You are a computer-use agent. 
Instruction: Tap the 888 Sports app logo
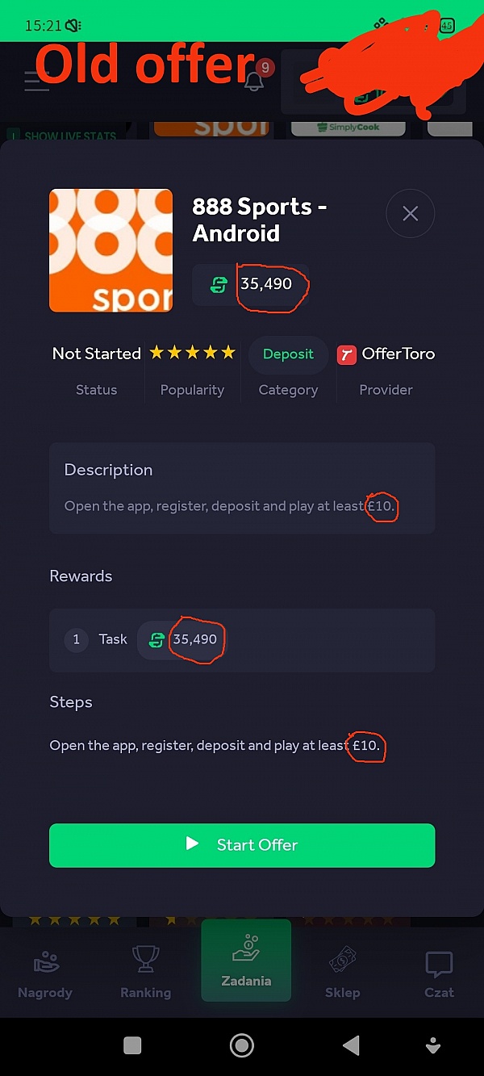[111, 250]
